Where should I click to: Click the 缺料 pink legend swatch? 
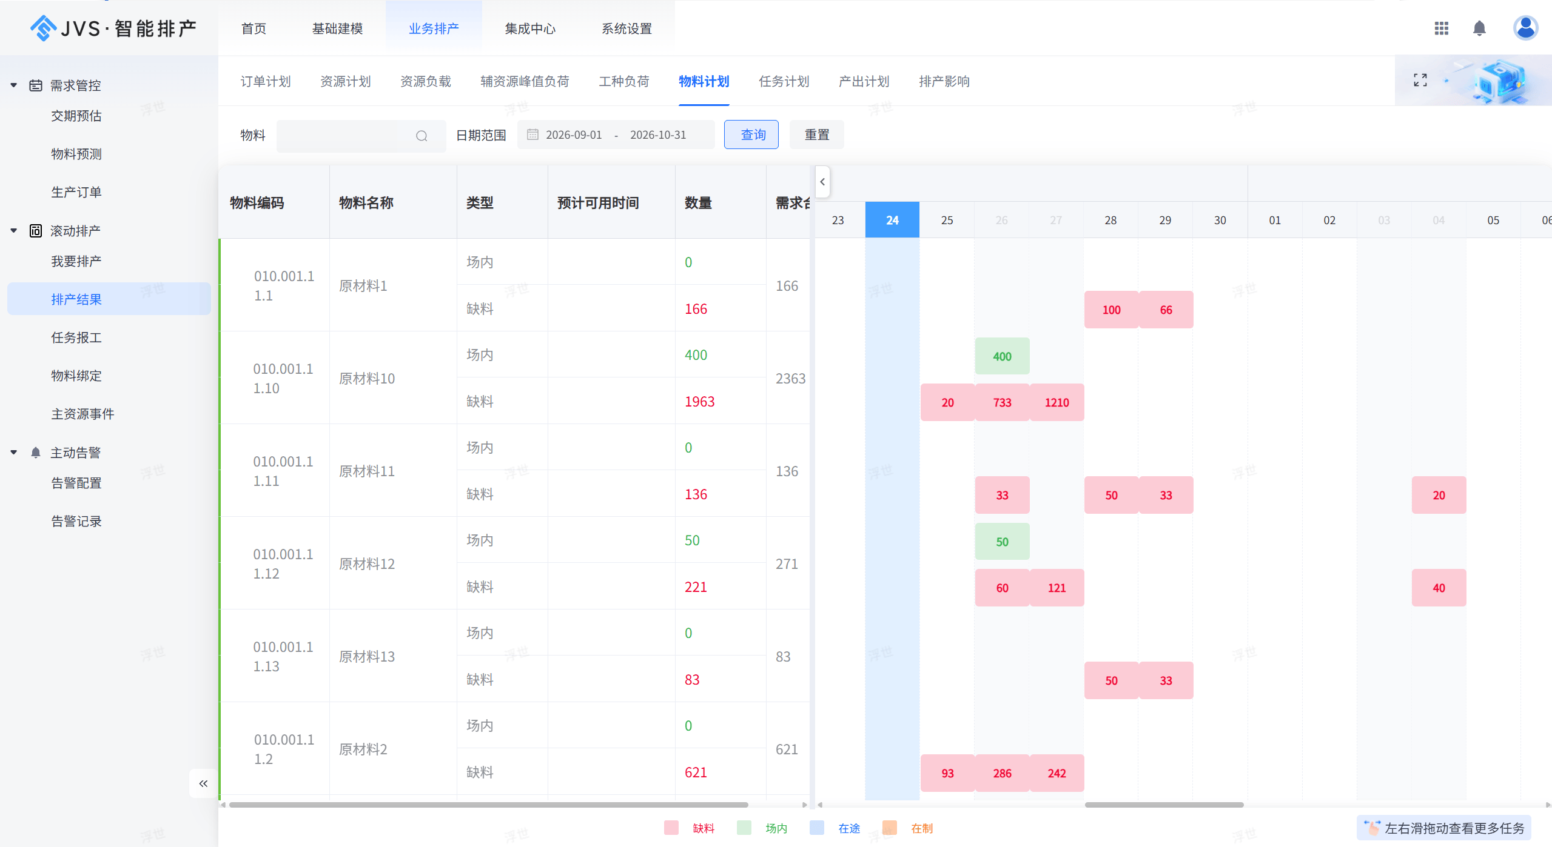tap(671, 828)
